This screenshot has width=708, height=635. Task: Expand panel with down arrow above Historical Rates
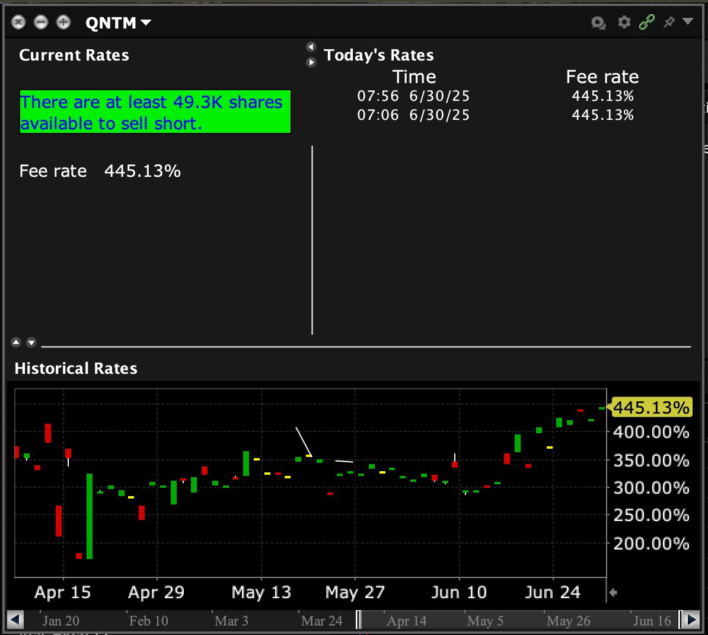[x=31, y=342]
